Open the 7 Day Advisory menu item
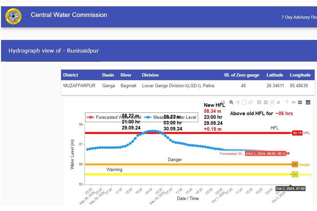 coord(299,17)
